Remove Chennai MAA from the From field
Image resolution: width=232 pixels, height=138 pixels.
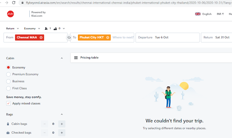pos(41,37)
